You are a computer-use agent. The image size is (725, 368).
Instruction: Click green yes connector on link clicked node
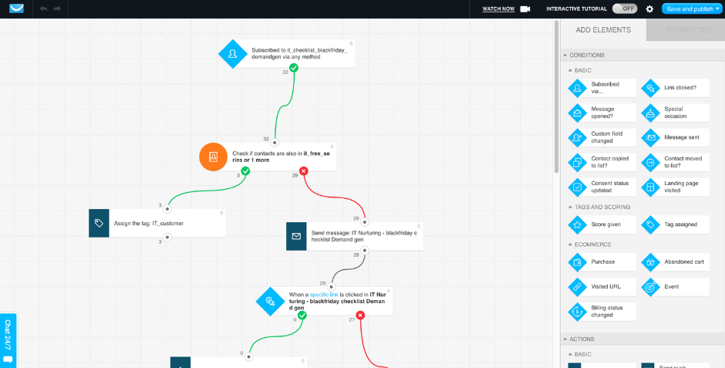tap(302, 316)
